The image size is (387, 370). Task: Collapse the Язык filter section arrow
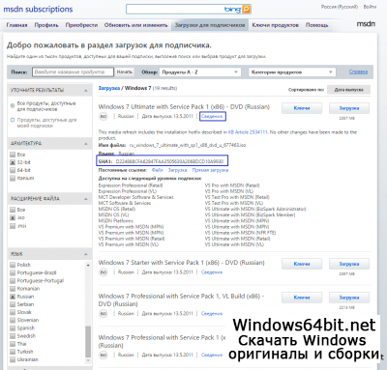(86, 254)
